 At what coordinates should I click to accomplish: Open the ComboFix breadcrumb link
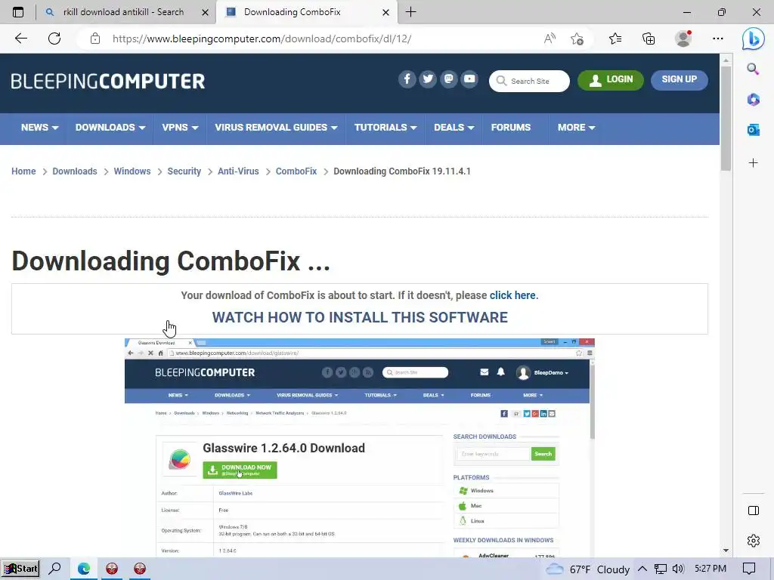click(296, 171)
